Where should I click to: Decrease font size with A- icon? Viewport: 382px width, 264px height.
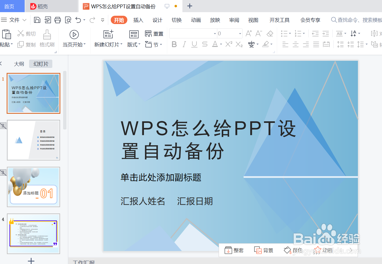coord(259,33)
